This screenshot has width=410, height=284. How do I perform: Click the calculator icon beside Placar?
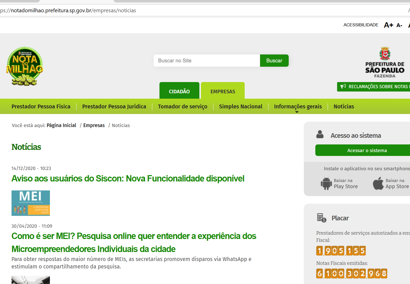pos(321,218)
